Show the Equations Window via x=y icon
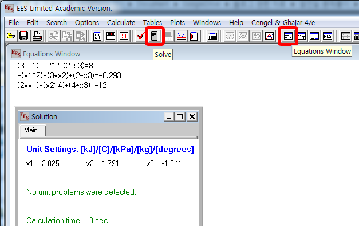The height and width of the screenshot is (226, 359). point(288,36)
